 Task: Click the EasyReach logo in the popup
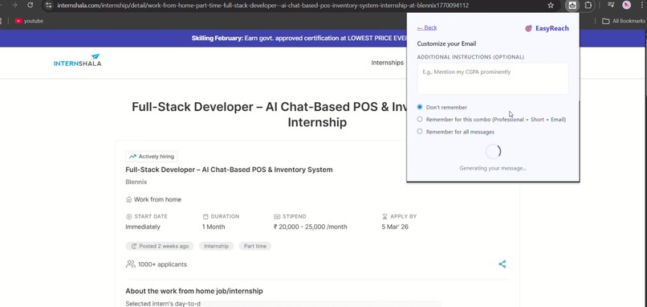pos(547,28)
